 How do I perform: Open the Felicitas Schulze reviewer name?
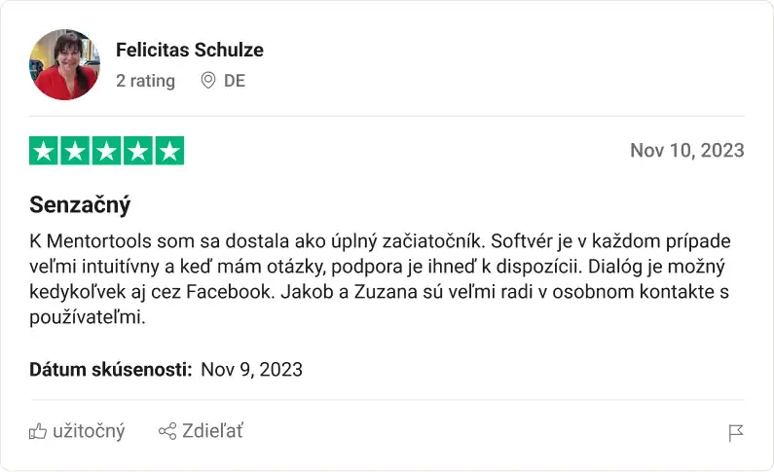189,50
